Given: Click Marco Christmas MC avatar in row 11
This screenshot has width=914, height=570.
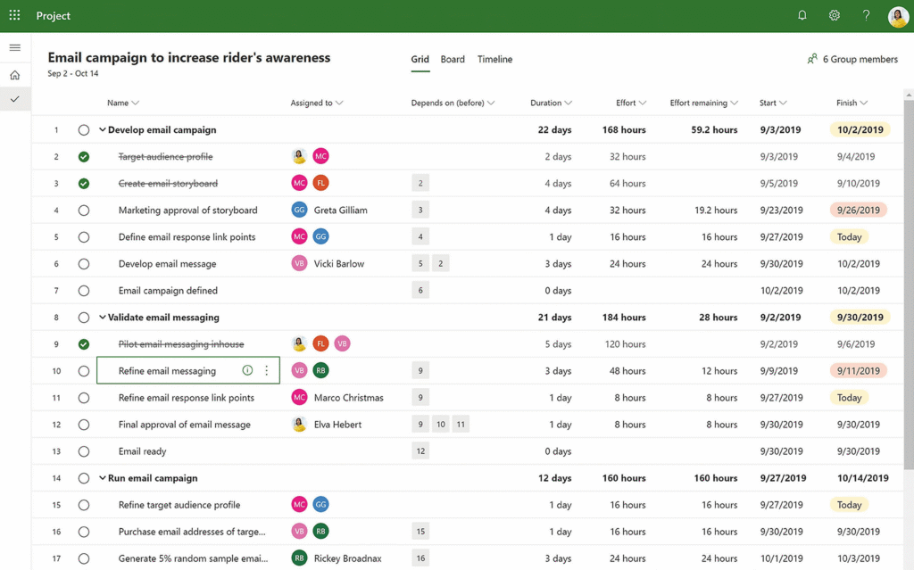Looking at the screenshot, I should coord(299,398).
